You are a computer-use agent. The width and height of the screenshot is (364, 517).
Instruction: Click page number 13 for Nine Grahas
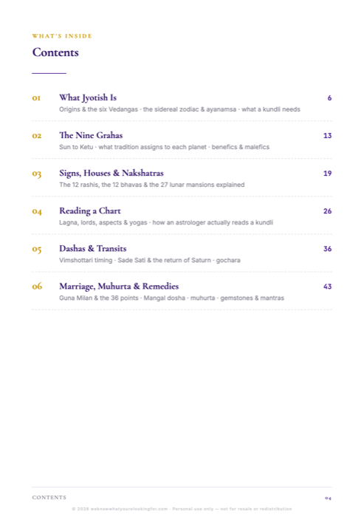[x=327, y=135]
